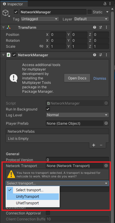The height and width of the screenshot is (223, 115).
Task: Click the Run In Background label
Action: [22, 109]
